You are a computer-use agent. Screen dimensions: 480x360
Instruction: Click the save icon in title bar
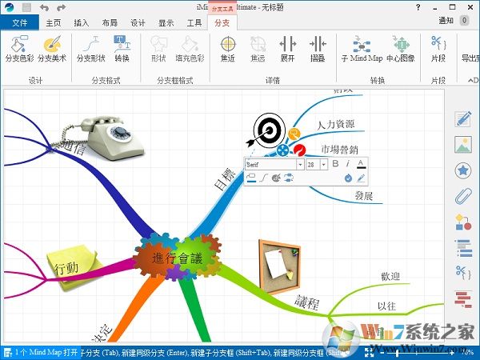pos(26,7)
